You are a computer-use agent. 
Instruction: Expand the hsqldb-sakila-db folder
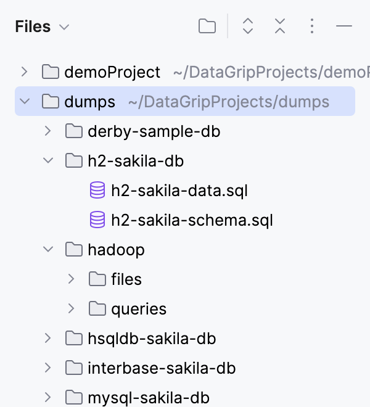pyautogui.click(x=47, y=338)
